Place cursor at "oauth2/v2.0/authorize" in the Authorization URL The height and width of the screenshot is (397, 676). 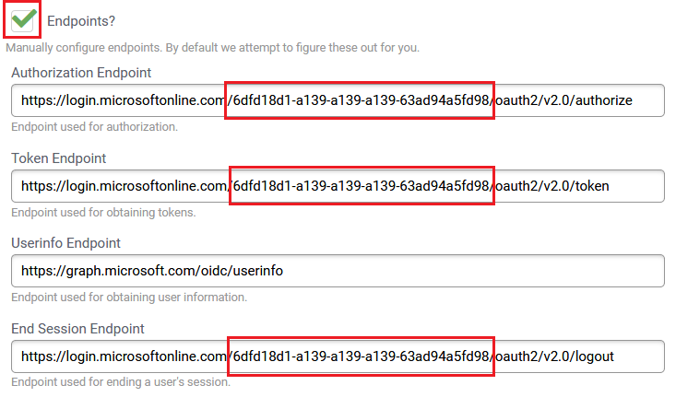click(x=564, y=100)
